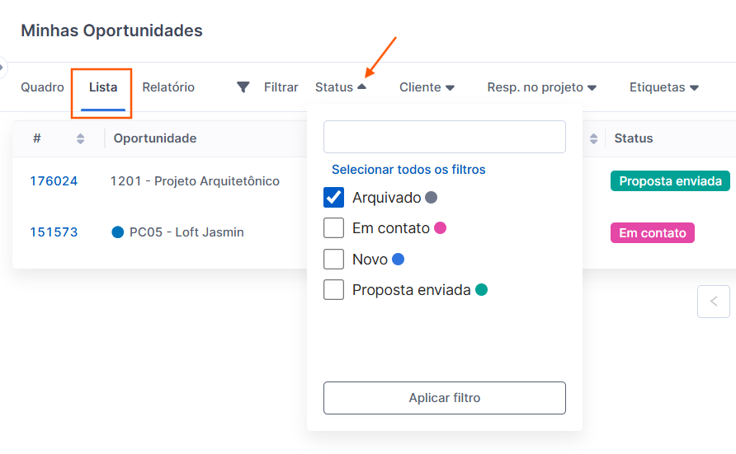Viewport: 736px width, 454px height.
Task: Click the previous page arrow button
Action: pos(713,302)
